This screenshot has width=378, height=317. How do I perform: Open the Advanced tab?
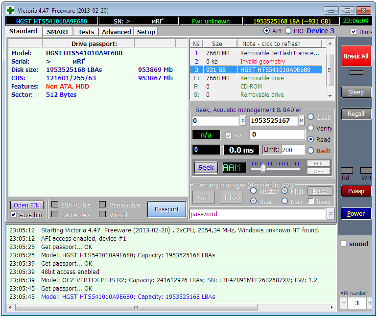[x=116, y=32]
